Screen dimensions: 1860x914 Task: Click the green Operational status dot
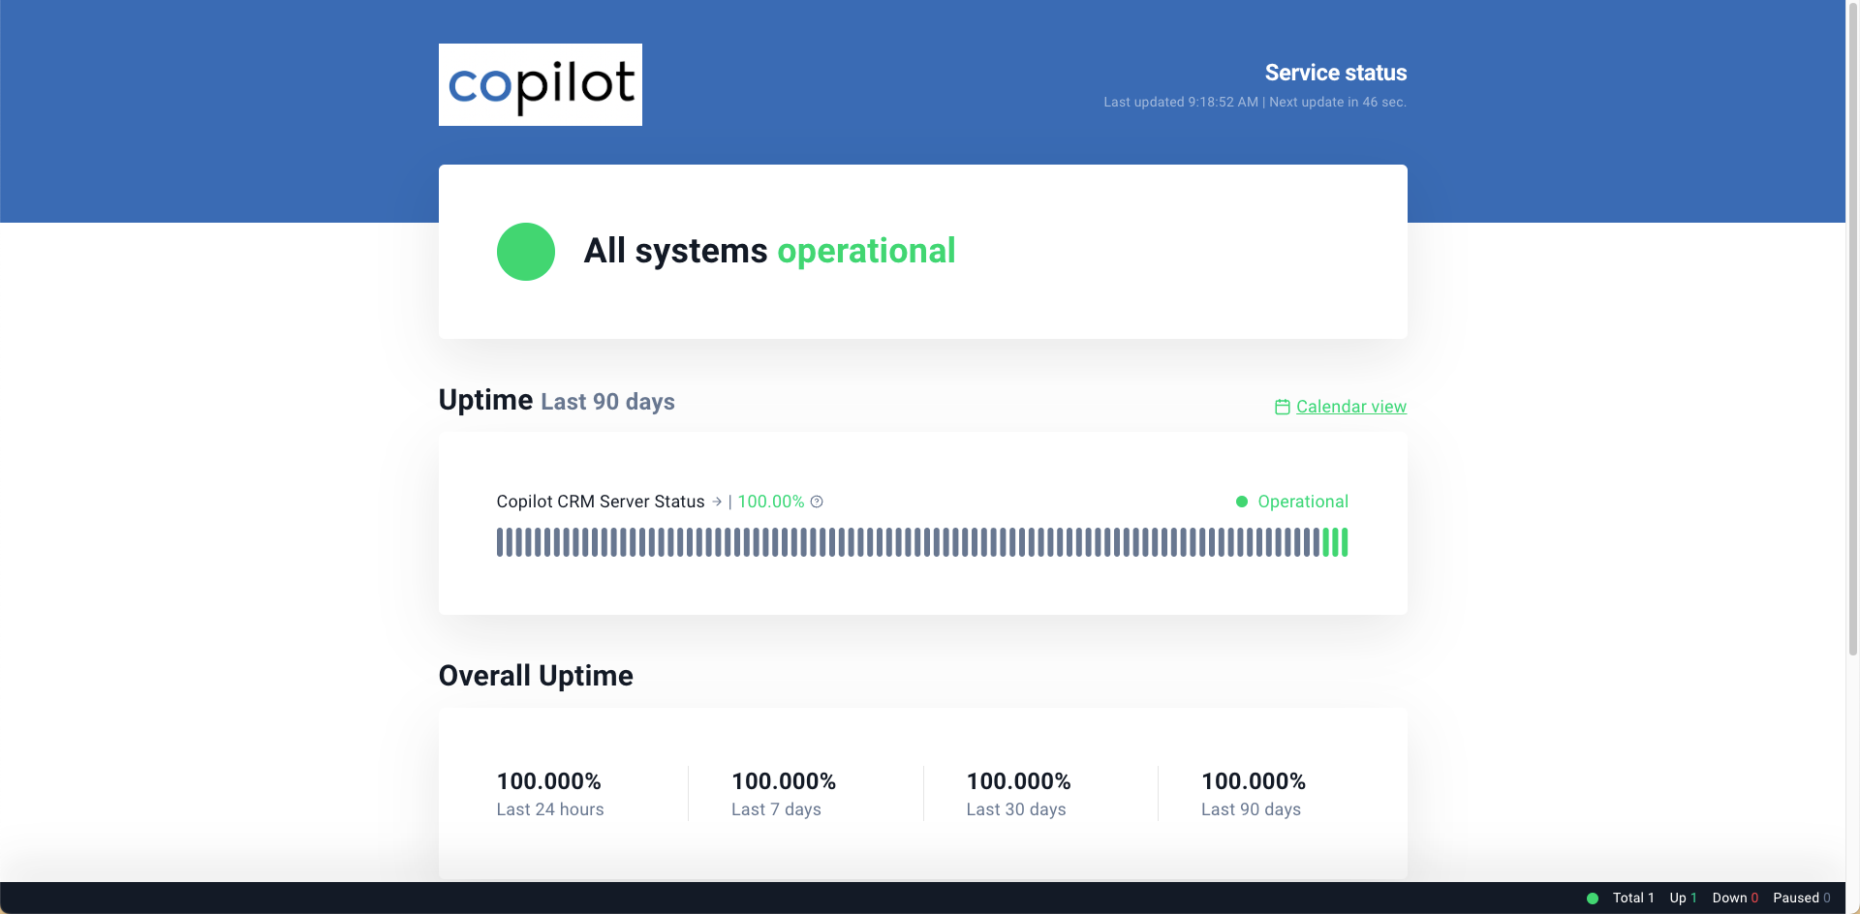1242,502
